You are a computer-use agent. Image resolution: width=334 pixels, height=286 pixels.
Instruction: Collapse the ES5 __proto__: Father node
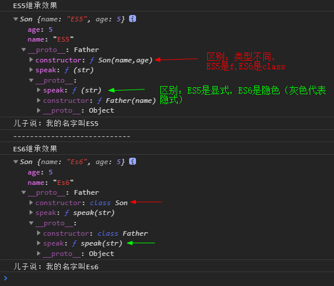[x=24, y=50]
